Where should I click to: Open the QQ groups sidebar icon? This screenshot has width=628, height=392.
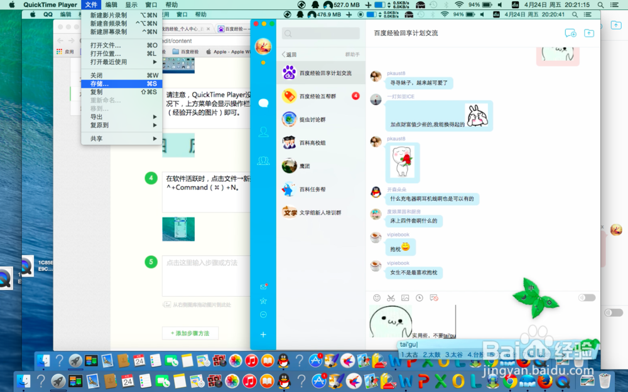[263, 161]
